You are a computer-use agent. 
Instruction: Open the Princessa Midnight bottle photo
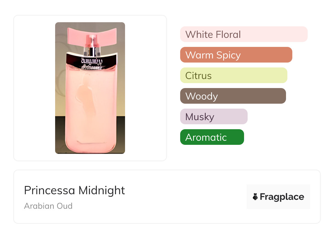click(x=90, y=88)
